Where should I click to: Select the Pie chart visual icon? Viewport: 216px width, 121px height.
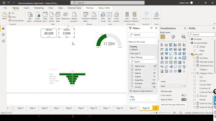coord(175,54)
